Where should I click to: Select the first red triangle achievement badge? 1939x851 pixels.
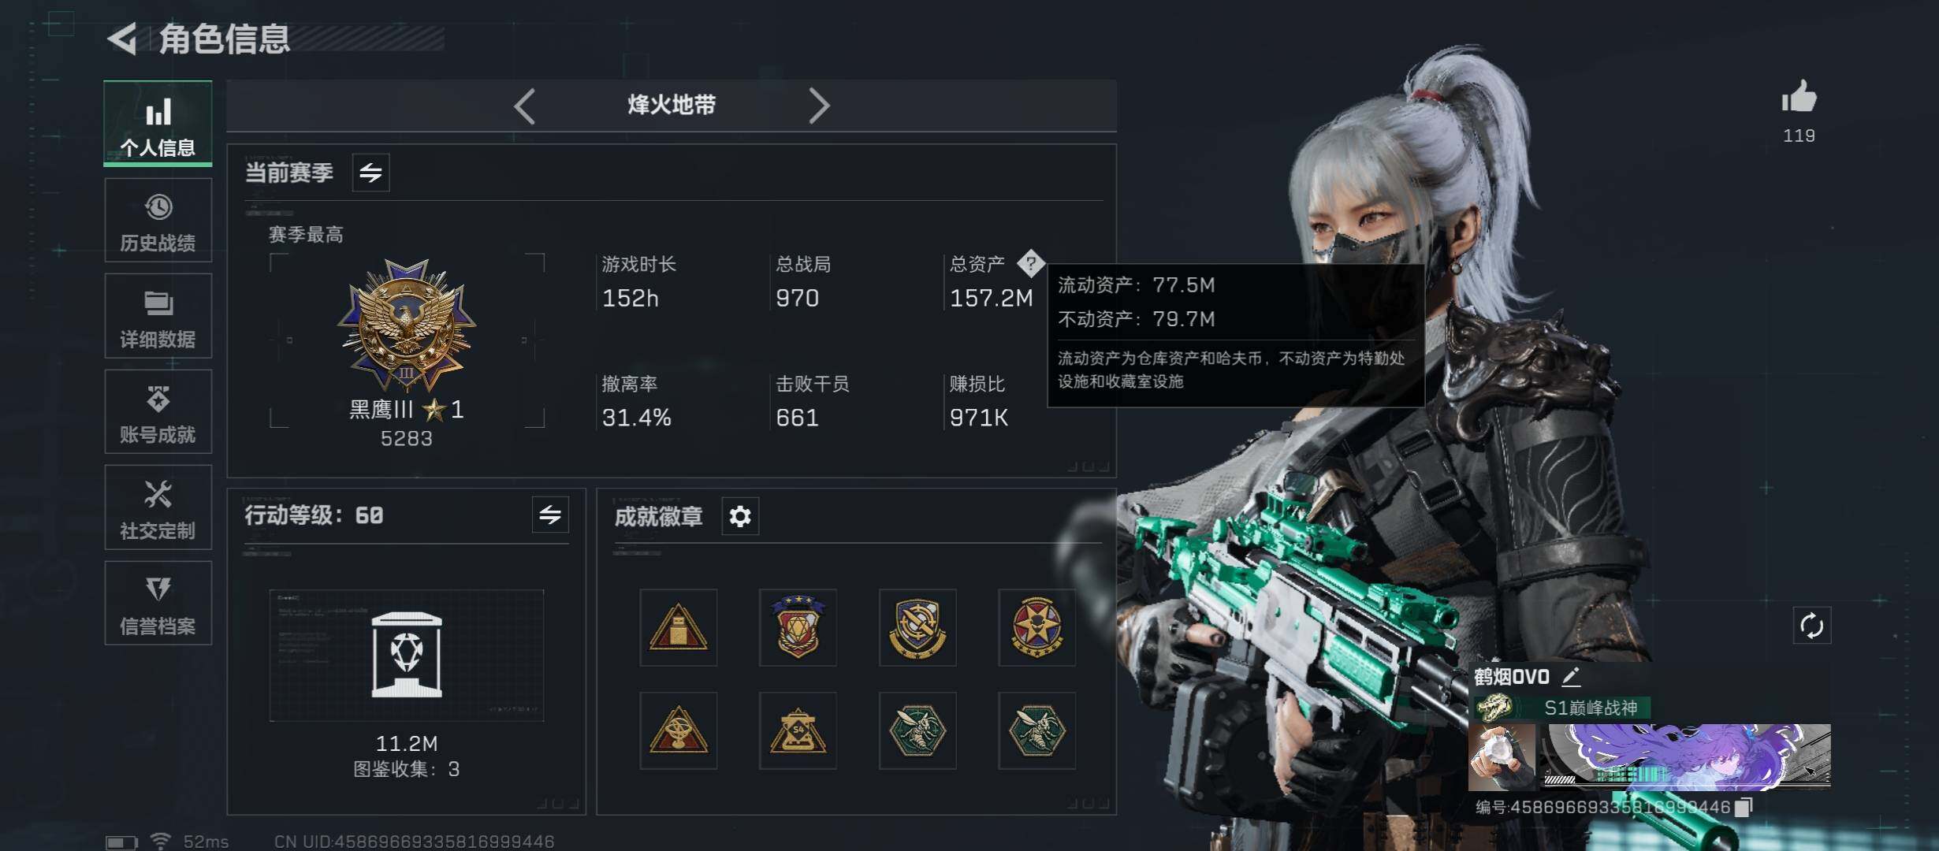tap(678, 627)
